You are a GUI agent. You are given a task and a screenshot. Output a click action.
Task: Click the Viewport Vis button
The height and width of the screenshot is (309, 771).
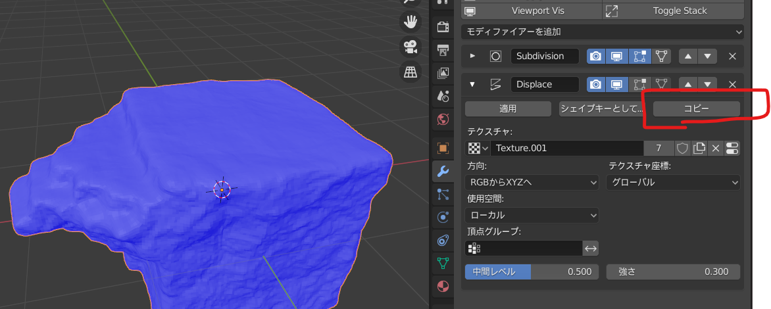tap(532, 11)
